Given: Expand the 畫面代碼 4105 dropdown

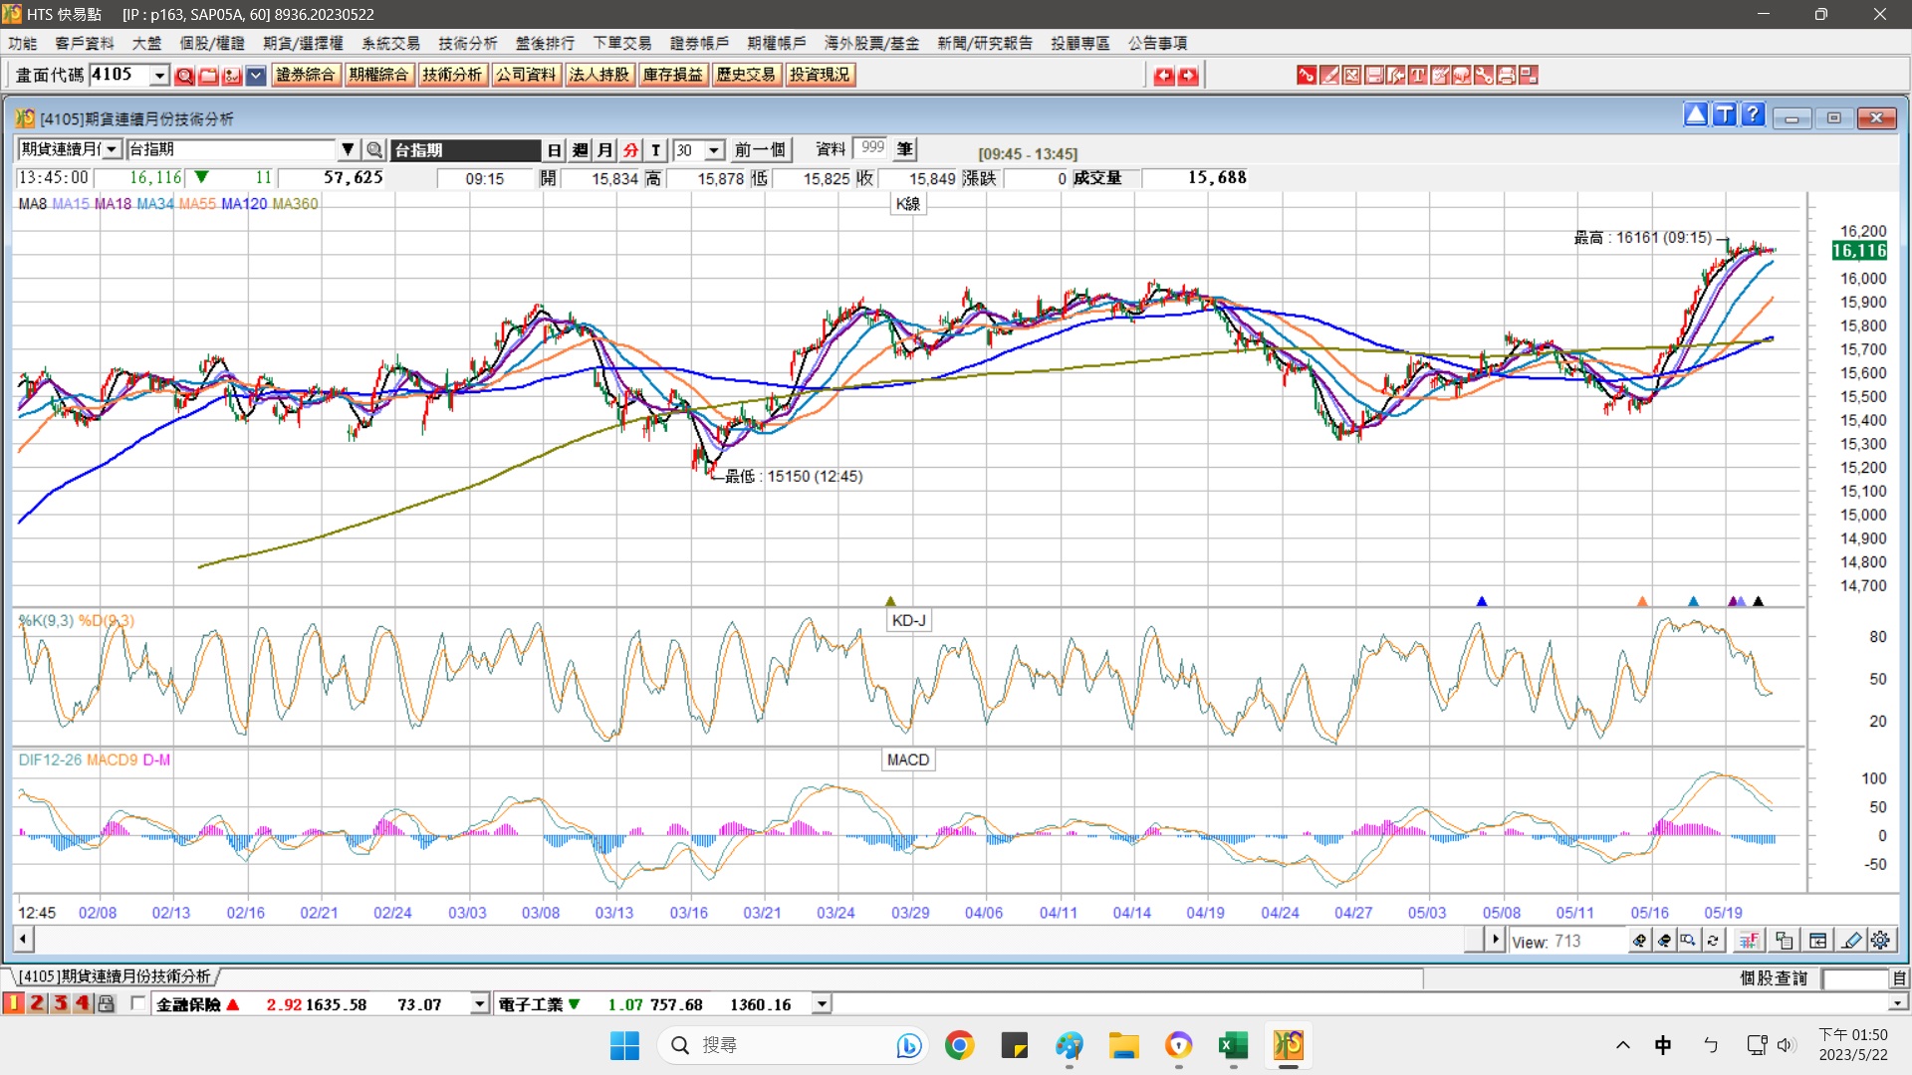Looking at the screenshot, I should point(159,76).
